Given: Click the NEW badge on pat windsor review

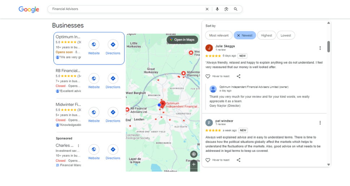Looking at the screenshot, I should [x=243, y=130].
